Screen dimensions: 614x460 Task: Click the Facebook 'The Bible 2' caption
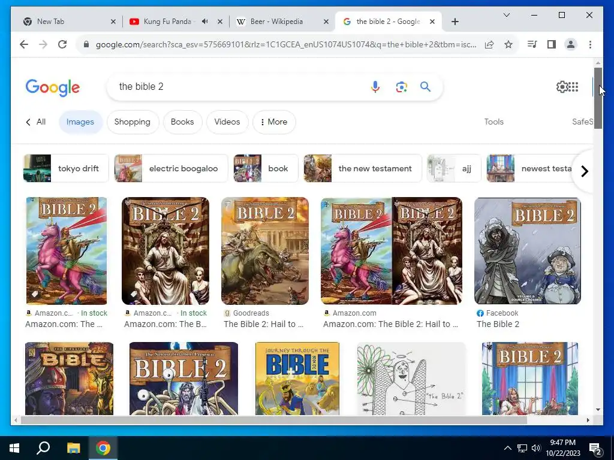pyautogui.click(x=498, y=324)
